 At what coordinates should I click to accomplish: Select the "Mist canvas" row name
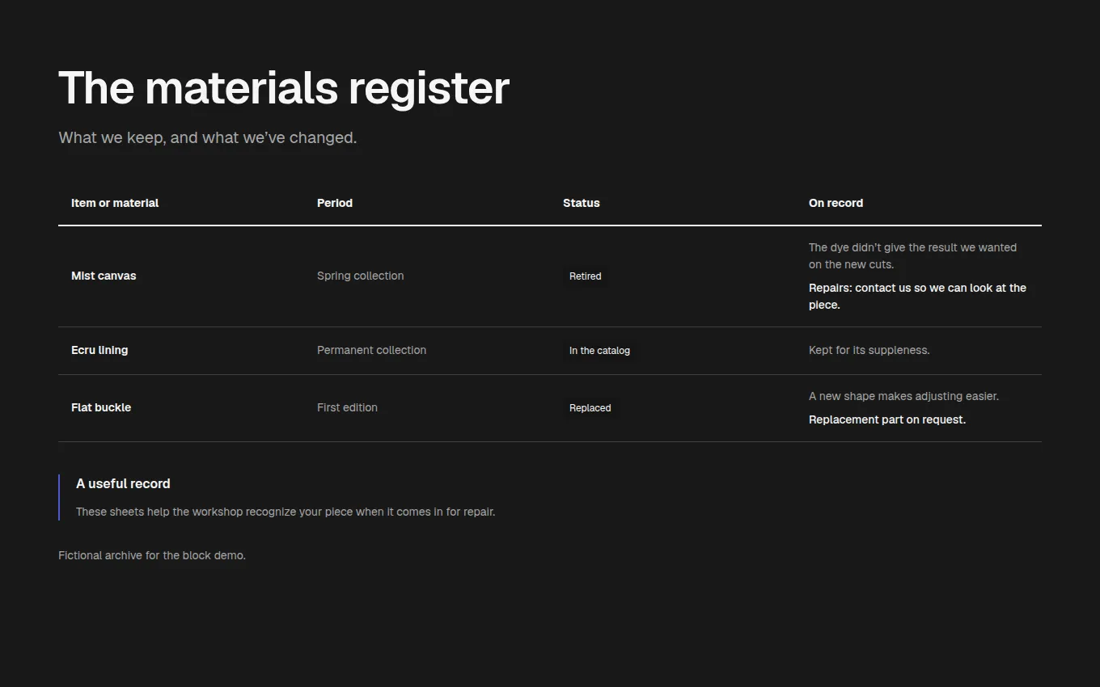(x=104, y=276)
